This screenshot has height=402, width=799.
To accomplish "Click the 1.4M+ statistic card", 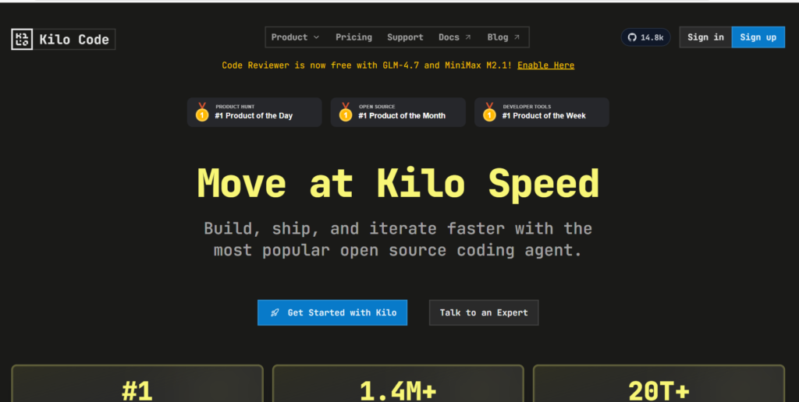I will click(x=398, y=383).
